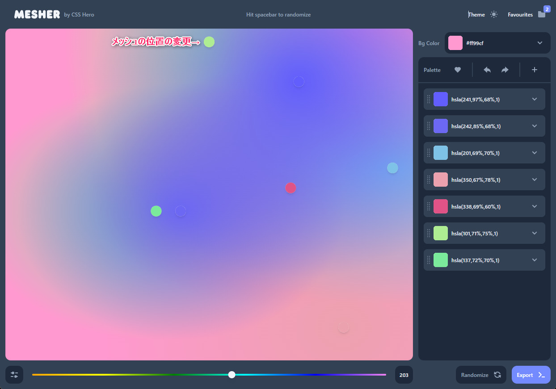556x389 pixels.
Task: Select the pink-red mesh point on canvas
Action: pos(291,188)
